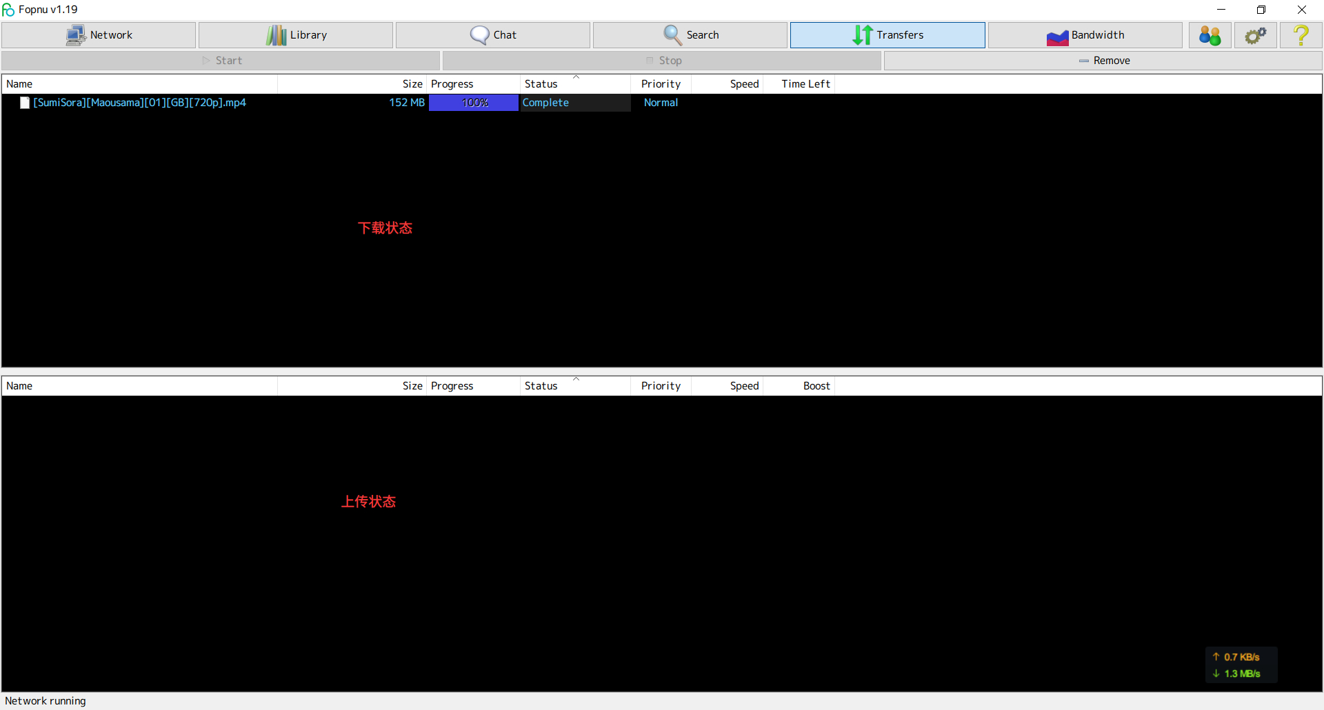Click the download speed arrow indicator
Viewport: 1324px width, 710px height.
[x=1216, y=673]
